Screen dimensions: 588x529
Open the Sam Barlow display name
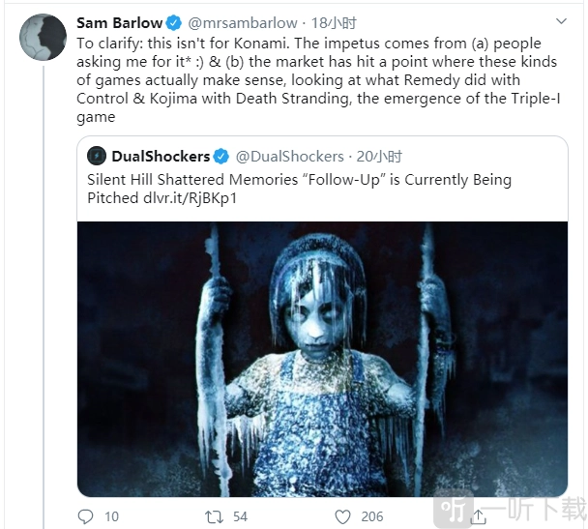pos(119,23)
